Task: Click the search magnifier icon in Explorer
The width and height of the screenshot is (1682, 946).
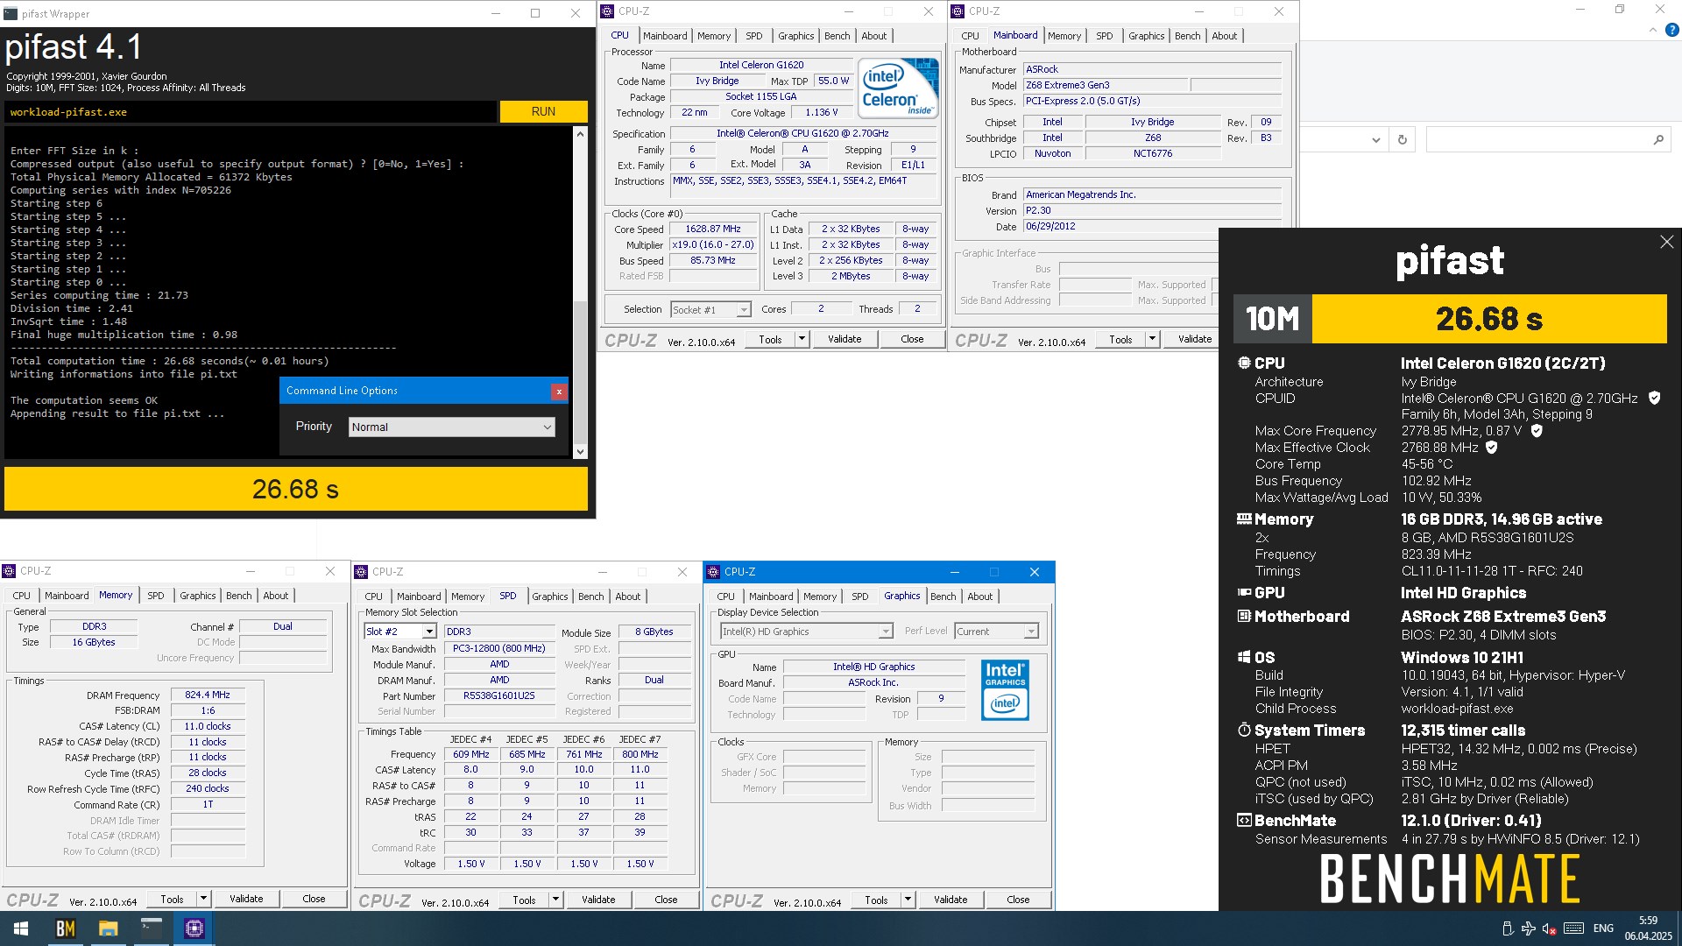Action: (1657, 139)
